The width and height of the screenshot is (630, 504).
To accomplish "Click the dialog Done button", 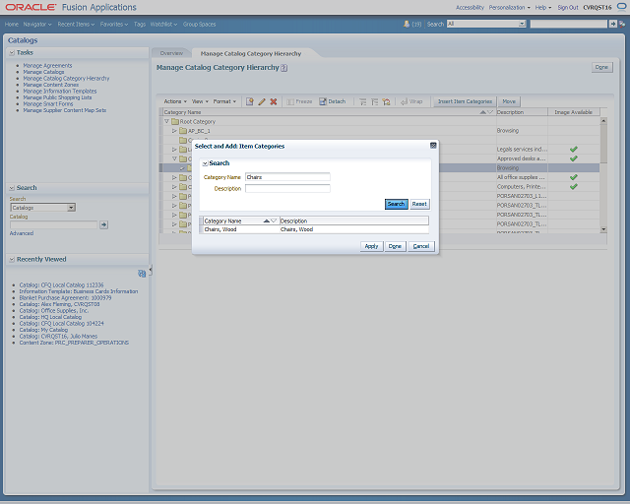I will click(395, 246).
